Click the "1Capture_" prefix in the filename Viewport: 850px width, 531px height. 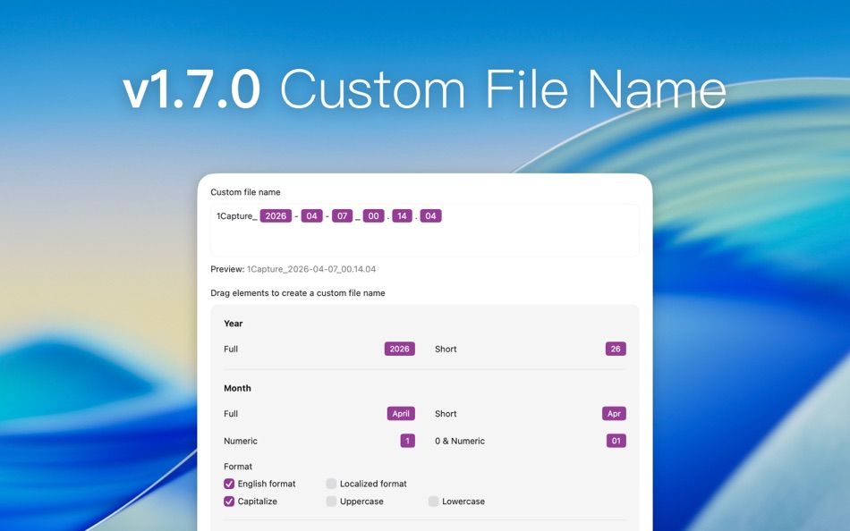pyautogui.click(x=234, y=215)
